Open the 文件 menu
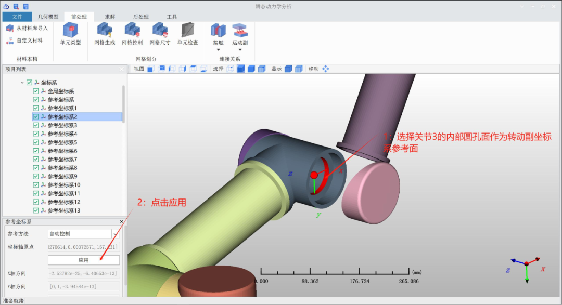 (x=17, y=17)
